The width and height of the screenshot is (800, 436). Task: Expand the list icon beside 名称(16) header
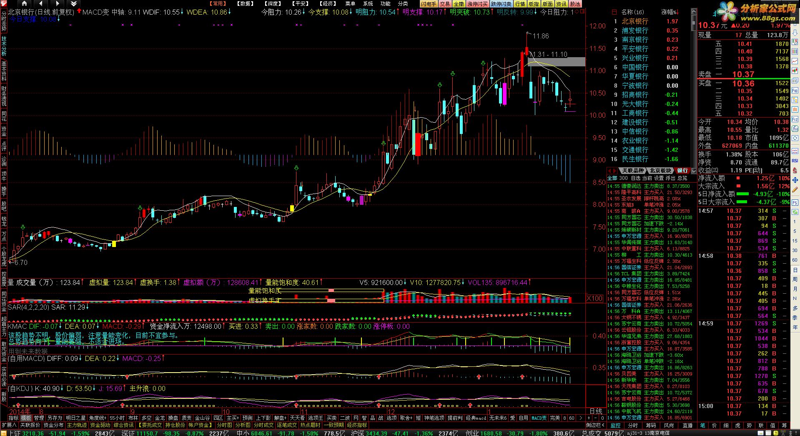point(614,12)
